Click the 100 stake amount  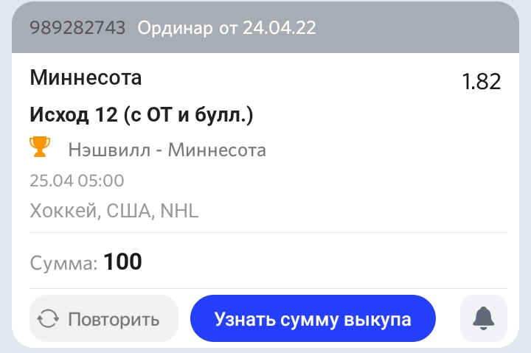(122, 262)
